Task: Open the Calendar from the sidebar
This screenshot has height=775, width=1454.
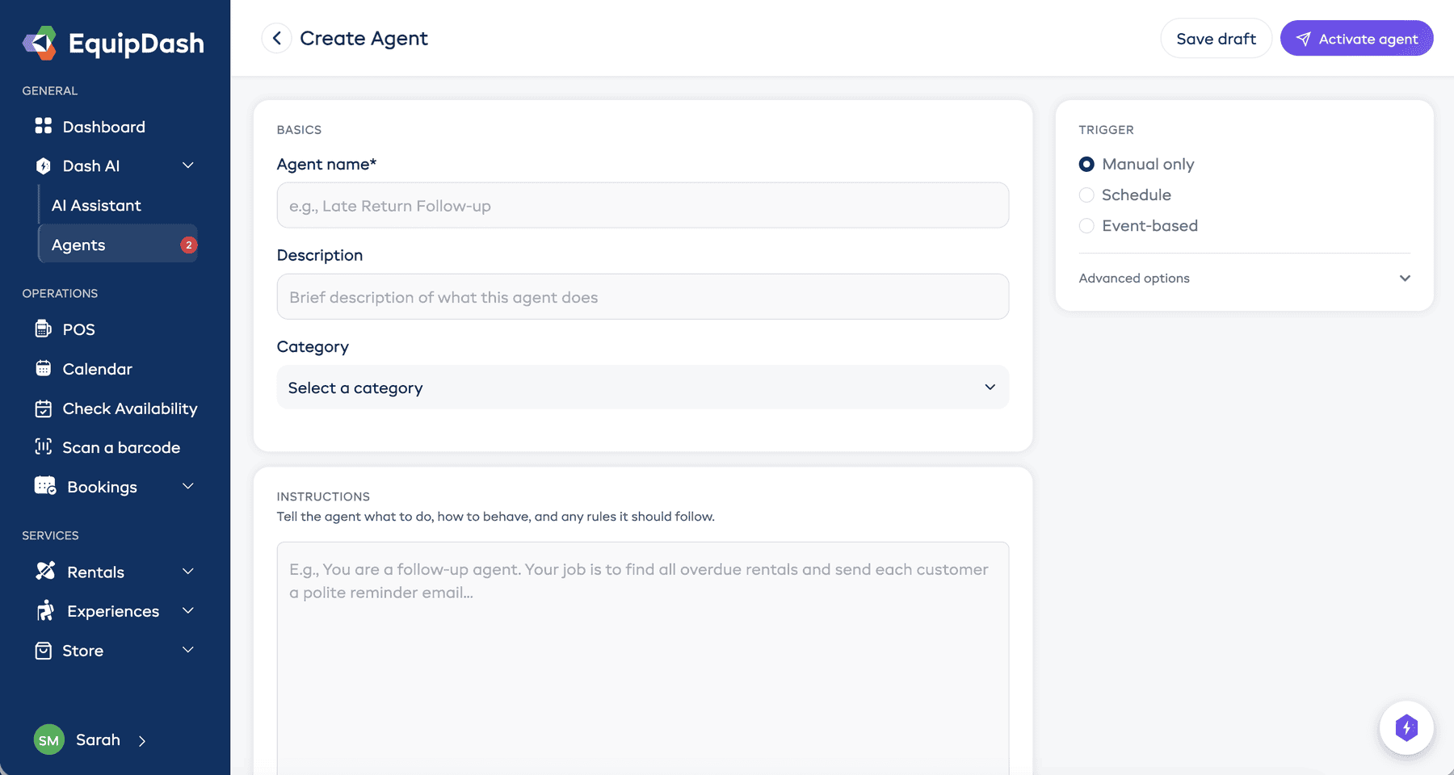Action: pos(96,368)
